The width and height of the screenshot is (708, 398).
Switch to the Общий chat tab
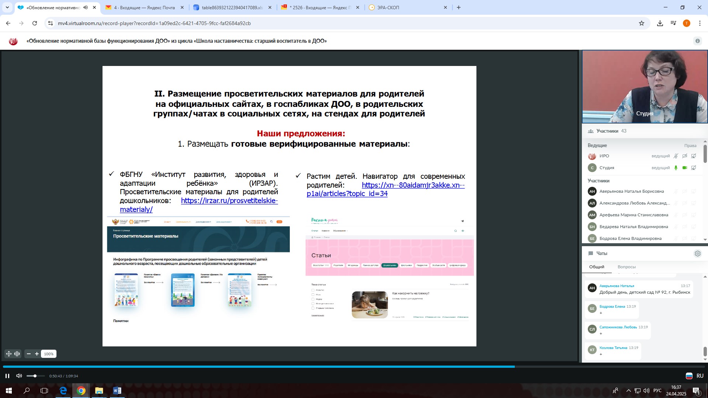597,267
